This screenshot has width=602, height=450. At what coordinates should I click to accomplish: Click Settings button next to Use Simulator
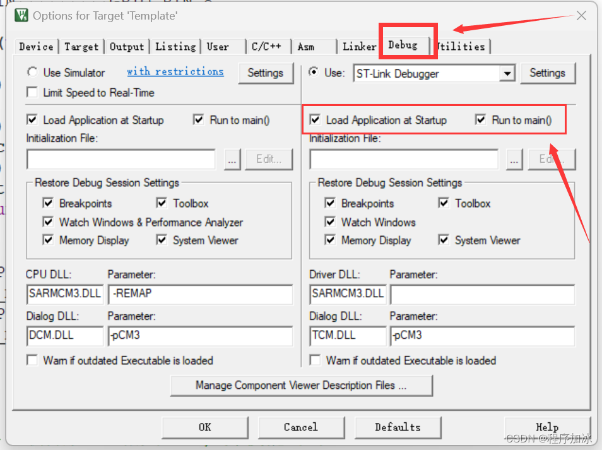point(265,73)
